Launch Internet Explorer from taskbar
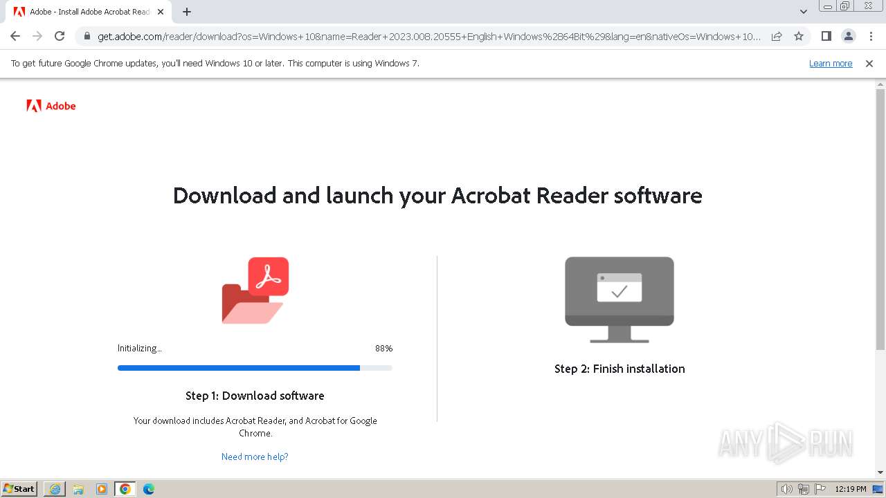Image resolution: width=886 pixels, height=498 pixels. click(x=55, y=489)
